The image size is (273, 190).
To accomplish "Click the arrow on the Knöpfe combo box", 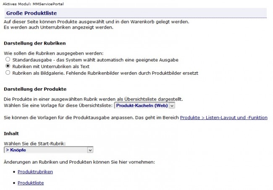I will [x=90, y=150].
